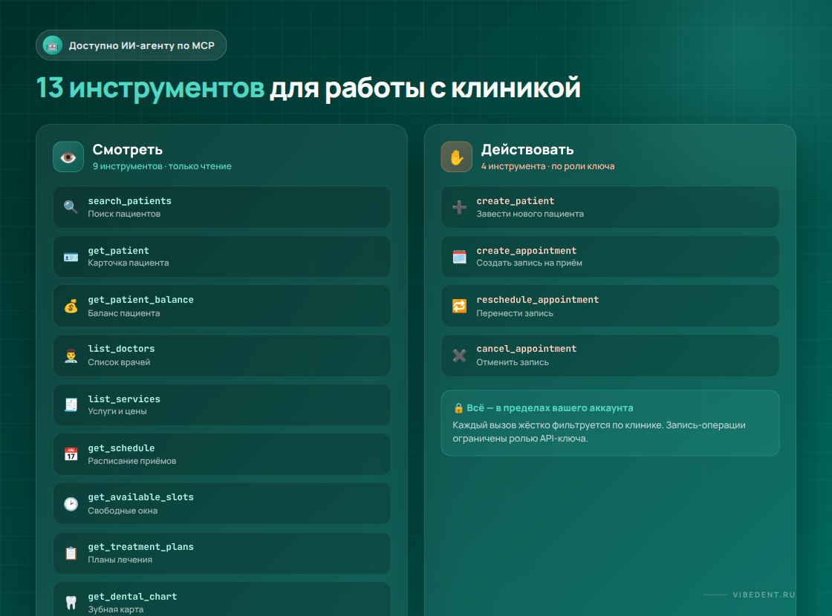Click the doctor icon for list_doctors

[71, 355]
